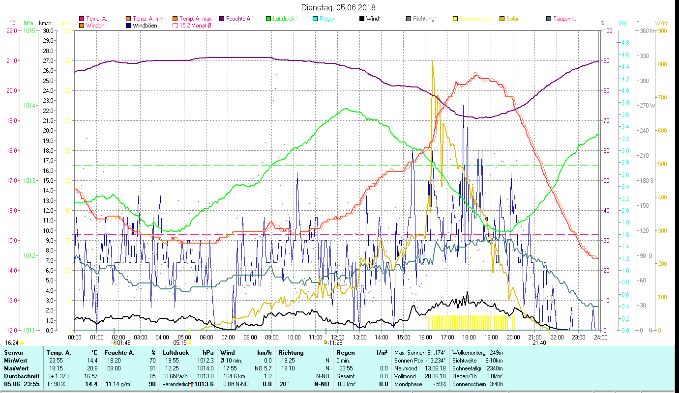The width and height of the screenshot is (679, 393).
Task: Click the Durchschnitt row header
Action: pyautogui.click(x=21, y=376)
